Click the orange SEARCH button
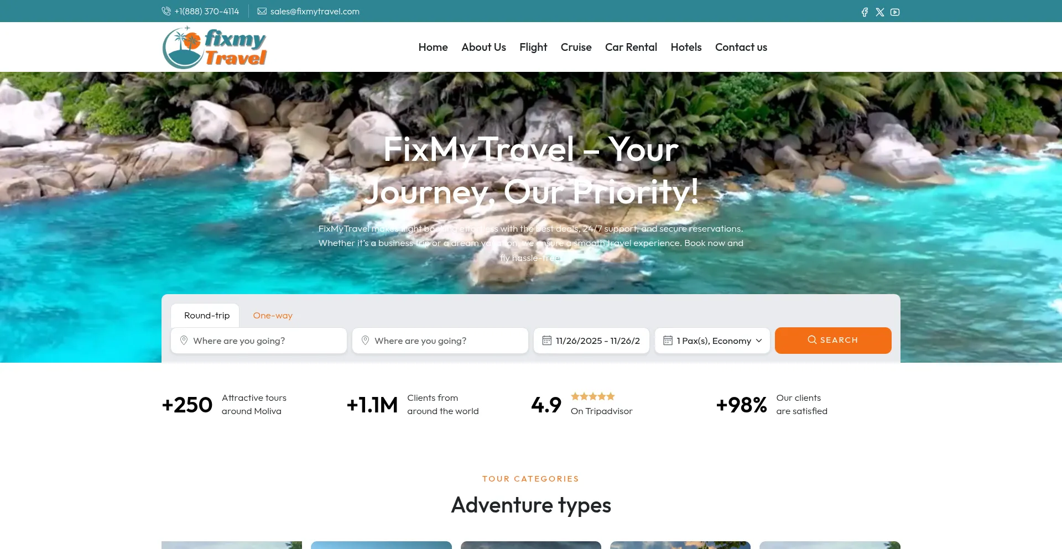The width and height of the screenshot is (1062, 549). [833, 340]
